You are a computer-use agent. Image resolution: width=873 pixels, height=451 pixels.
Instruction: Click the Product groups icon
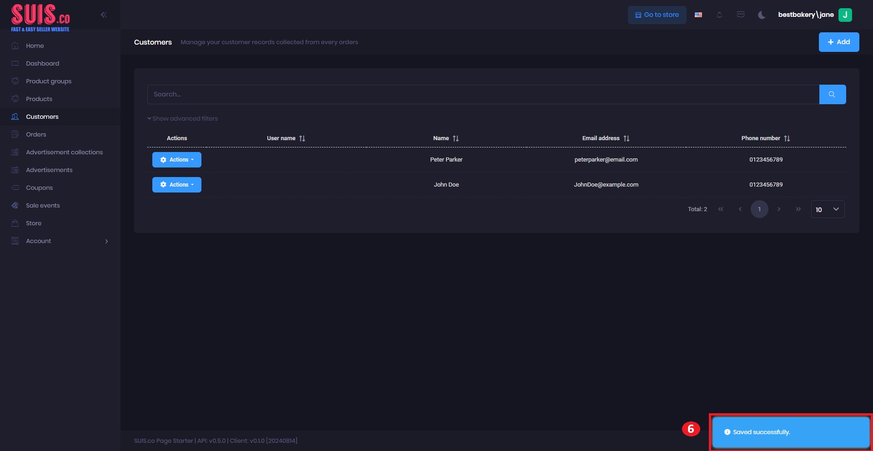[15, 81]
